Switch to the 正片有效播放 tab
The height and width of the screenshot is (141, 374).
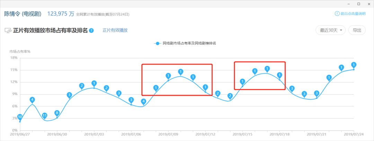(x=115, y=30)
